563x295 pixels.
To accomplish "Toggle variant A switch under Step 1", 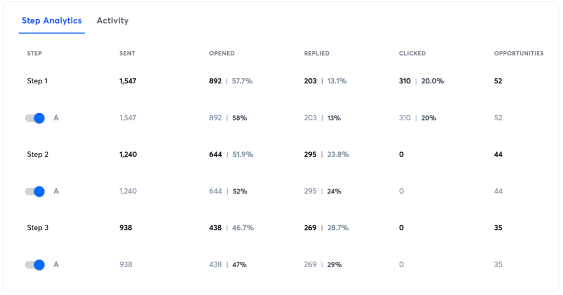I will [35, 118].
